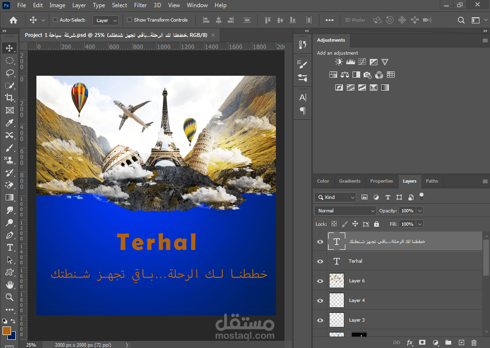This screenshot has height=348, width=490.
Task: Open the Paragraph panel icon
Action: pyautogui.click(x=303, y=111)
